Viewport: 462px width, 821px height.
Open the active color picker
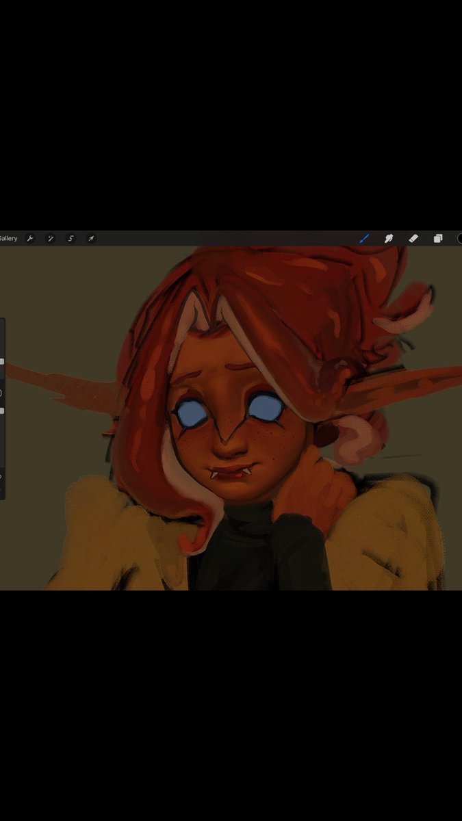[x=459, y=239]
